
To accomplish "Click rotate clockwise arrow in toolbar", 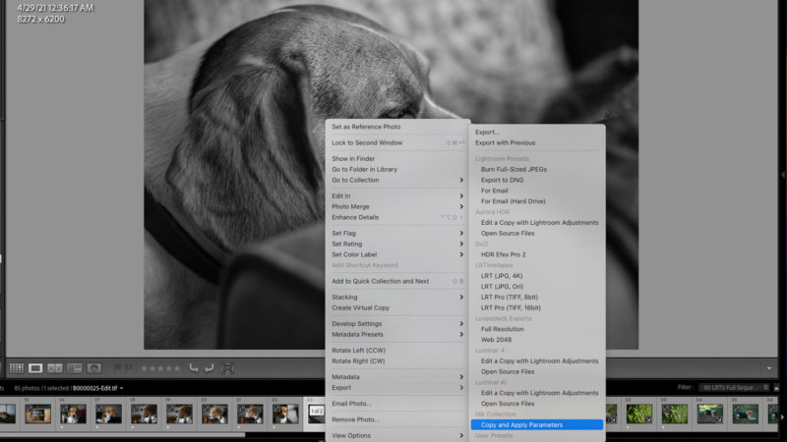I will [x=209, y=368].
